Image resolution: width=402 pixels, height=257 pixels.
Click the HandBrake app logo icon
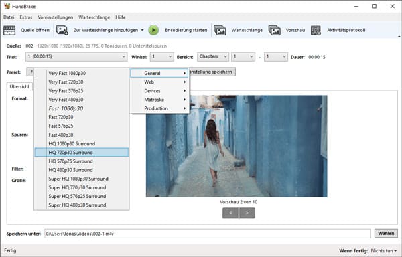(x=7, y=6)
